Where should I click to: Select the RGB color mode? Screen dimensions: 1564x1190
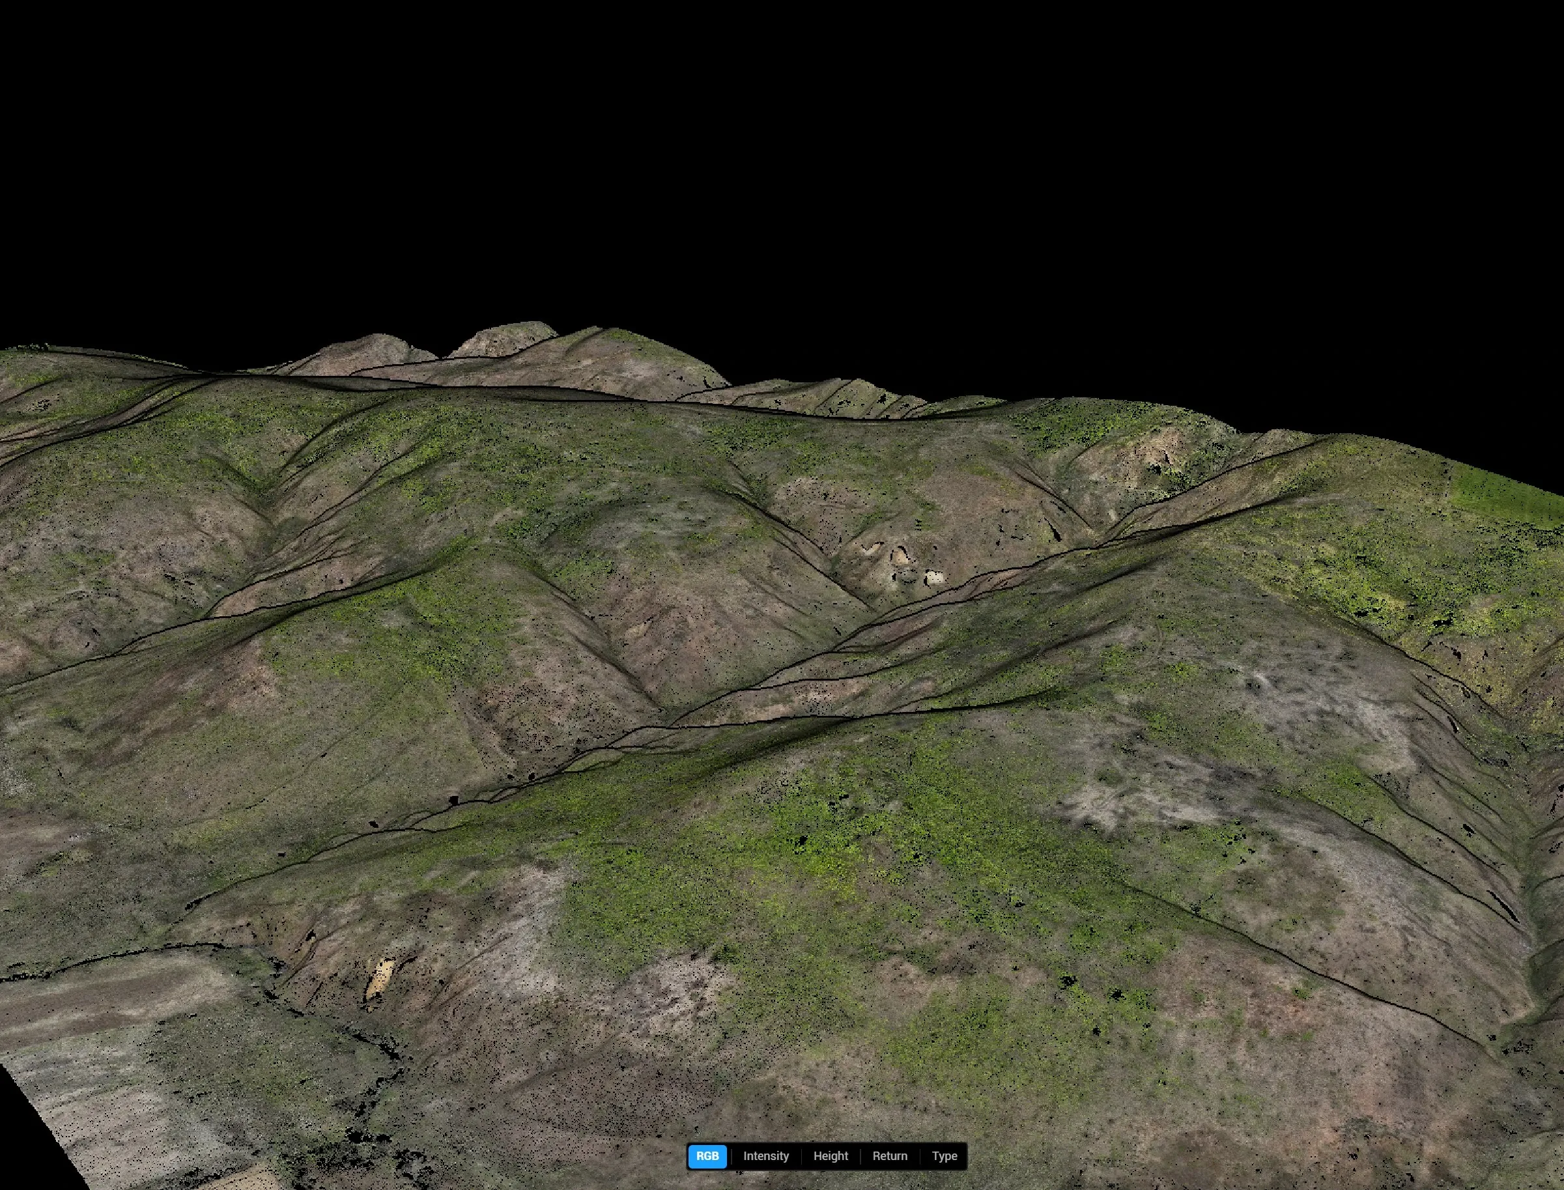(x=707, y=1156)
